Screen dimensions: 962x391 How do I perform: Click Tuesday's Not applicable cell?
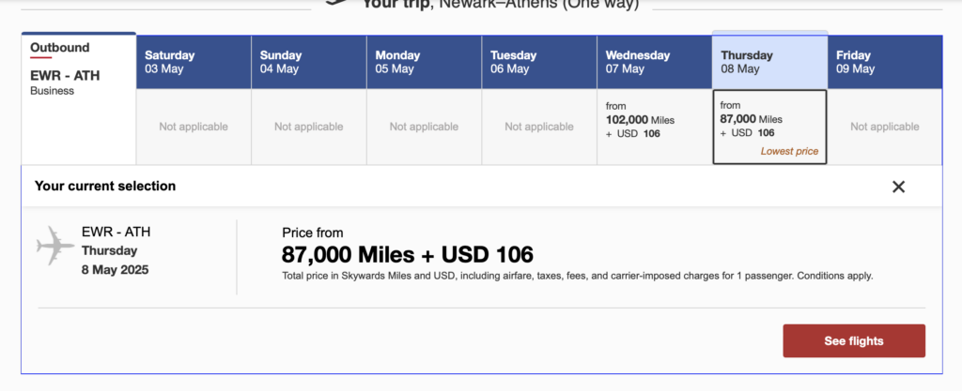click(538, 127)
